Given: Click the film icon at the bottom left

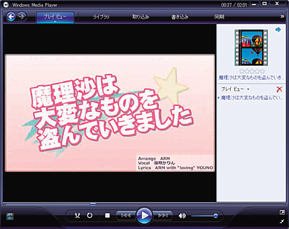Looking at the screenshot, I should 10,216.
